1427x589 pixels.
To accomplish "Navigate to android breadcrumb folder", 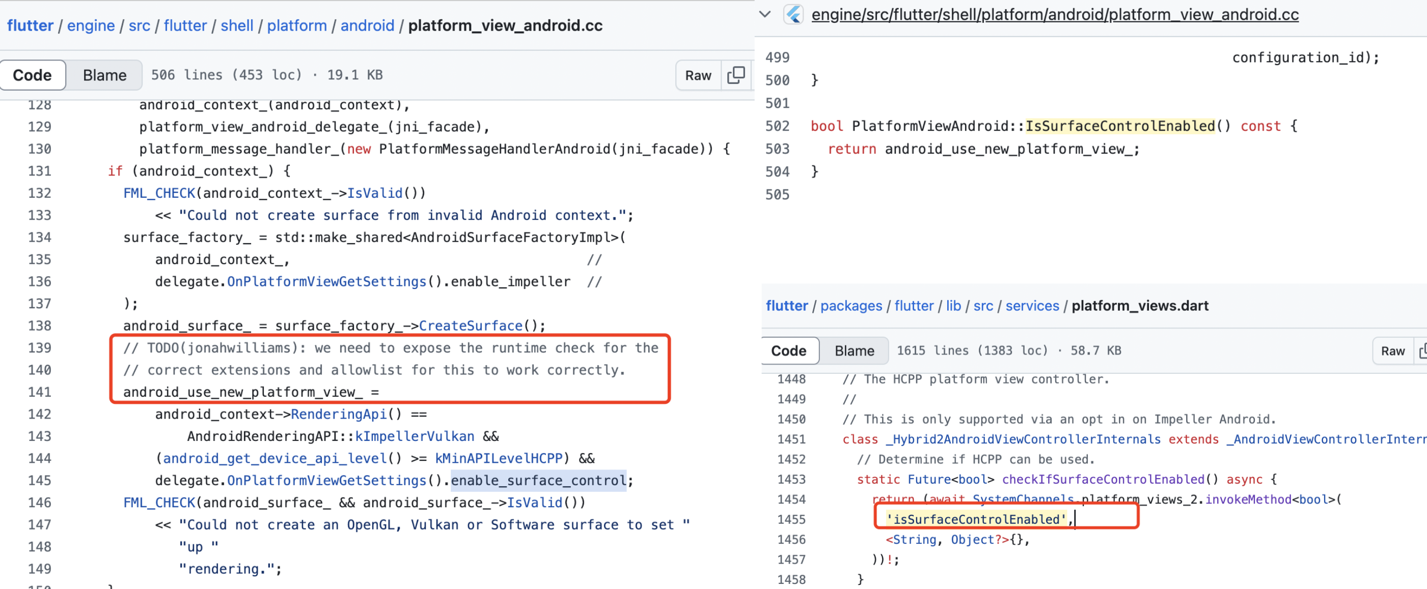I will coord(367,25).
